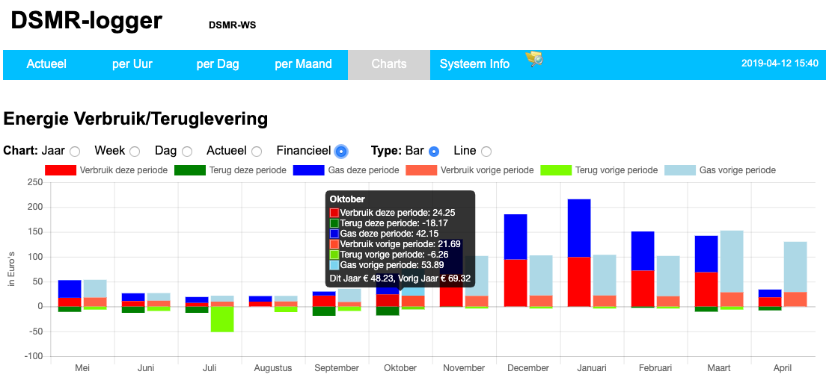Choose the Week chart radio button
The image size is (826, 389).
pos(135,152)
